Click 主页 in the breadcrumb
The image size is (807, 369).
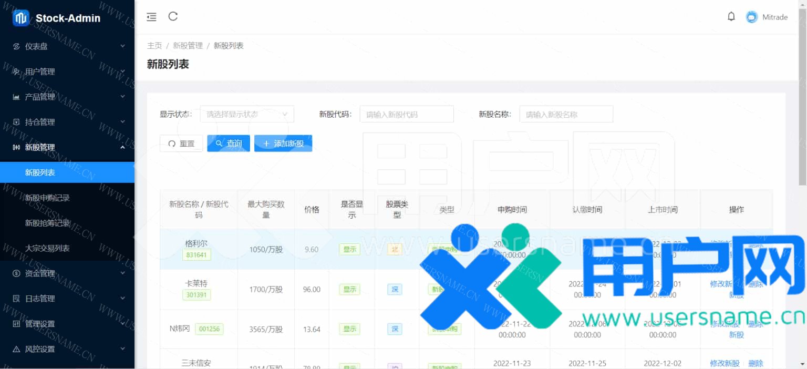(x=154, y=46)
